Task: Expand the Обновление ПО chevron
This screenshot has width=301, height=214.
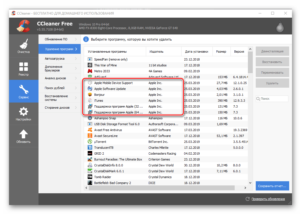Action: click(76, 39)
